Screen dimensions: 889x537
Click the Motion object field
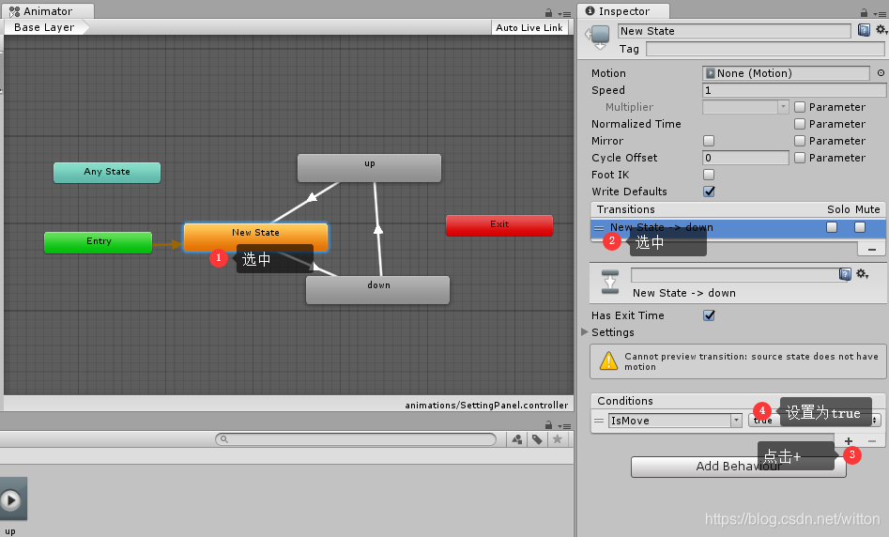pos(786,73)
